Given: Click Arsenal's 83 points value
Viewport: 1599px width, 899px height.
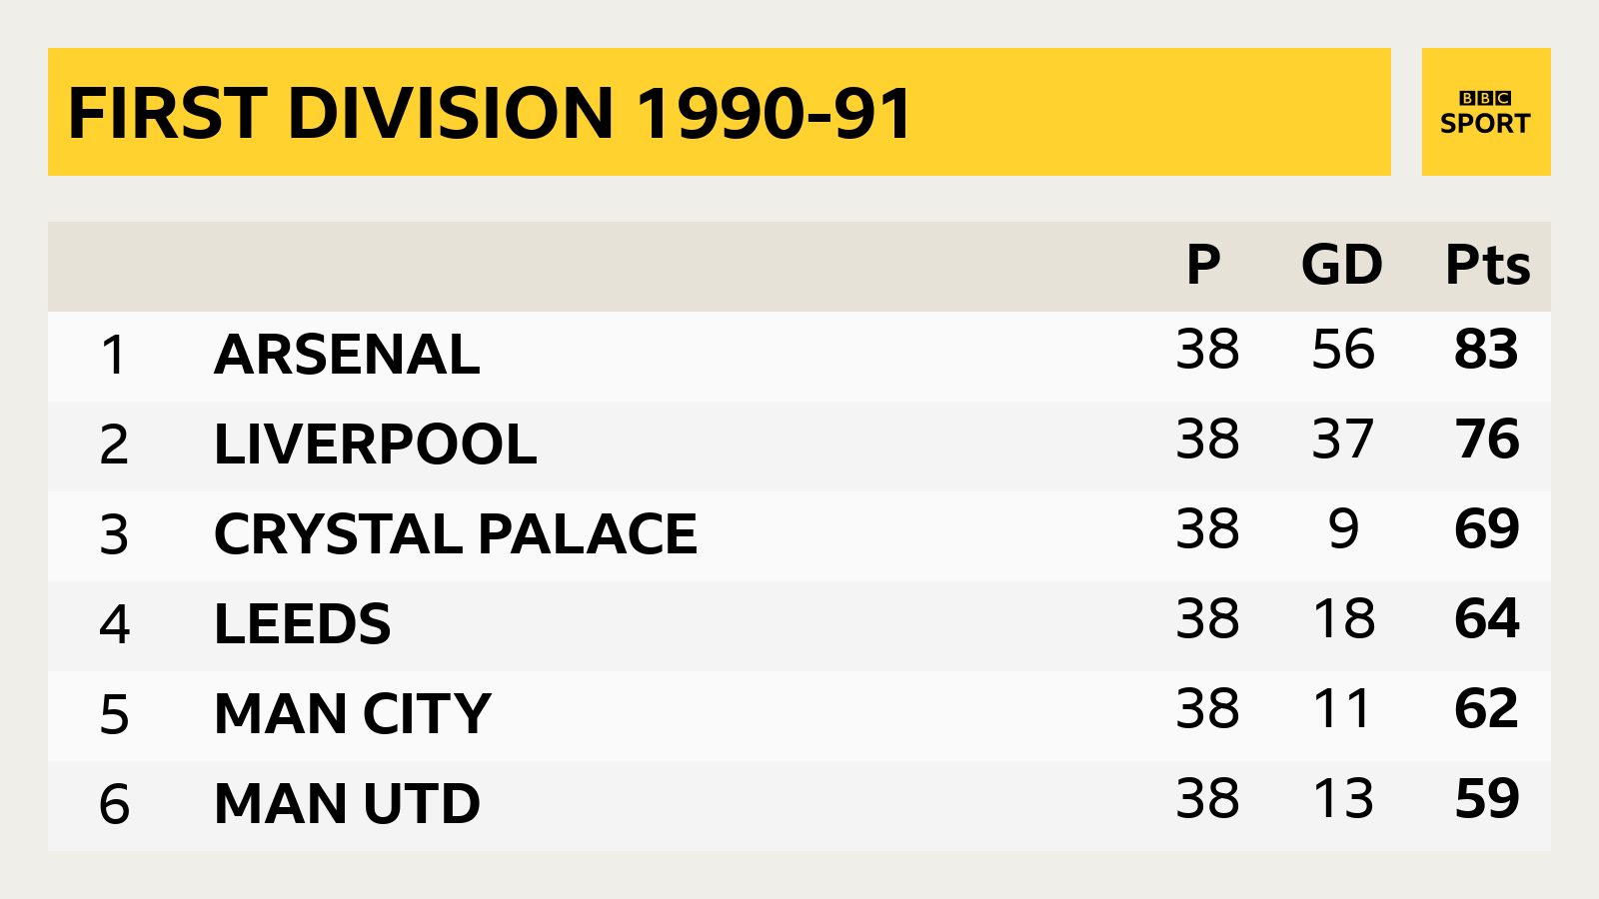Looking at the screenshot, I should 1486,350.
